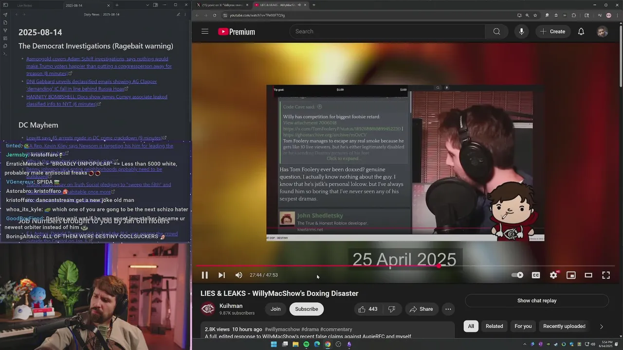Select the Related filter chip
The height and width of the screenshot is (350, 623).
pos(494,326)
